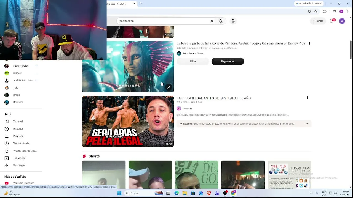
Task: Open the Avatar ad thumbnail
Action: click(128, 67)
